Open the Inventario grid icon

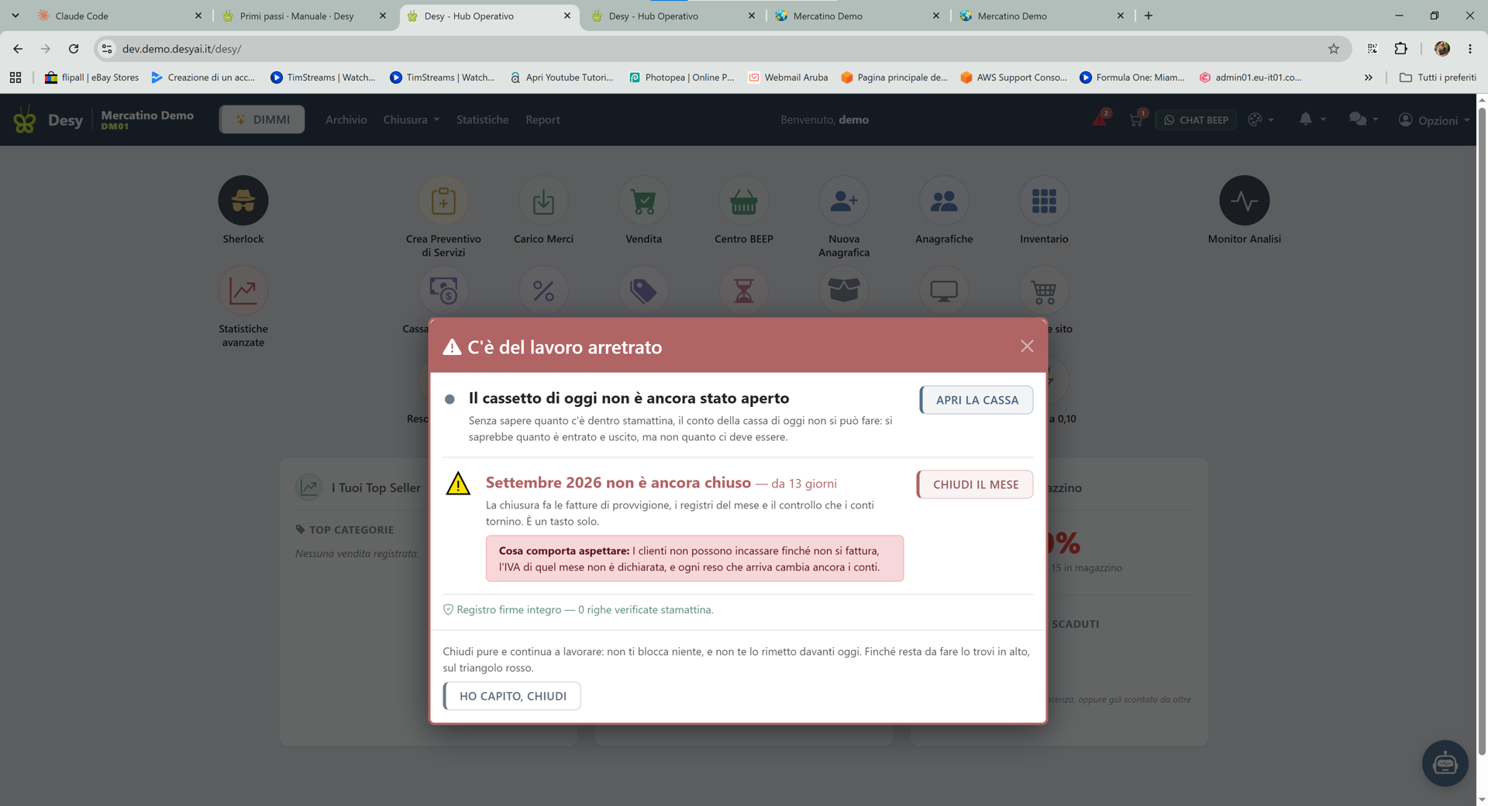point(1044,201)
